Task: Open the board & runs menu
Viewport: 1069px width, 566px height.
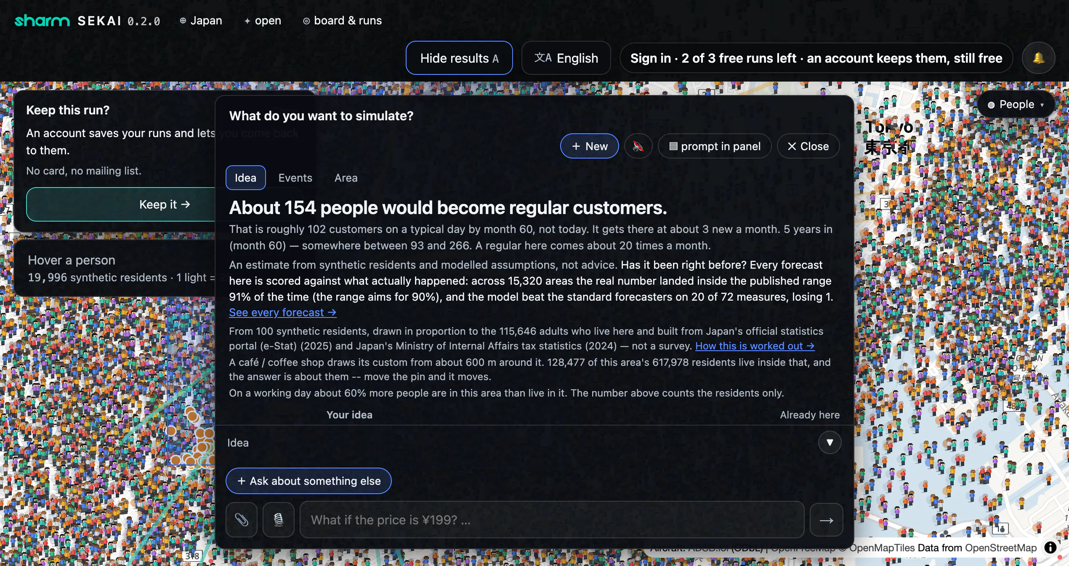Action: 342,20
